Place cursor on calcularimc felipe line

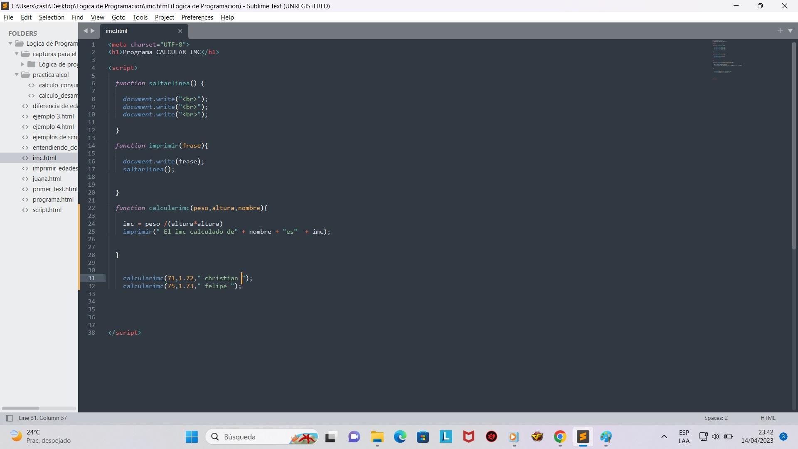(182, 286)
